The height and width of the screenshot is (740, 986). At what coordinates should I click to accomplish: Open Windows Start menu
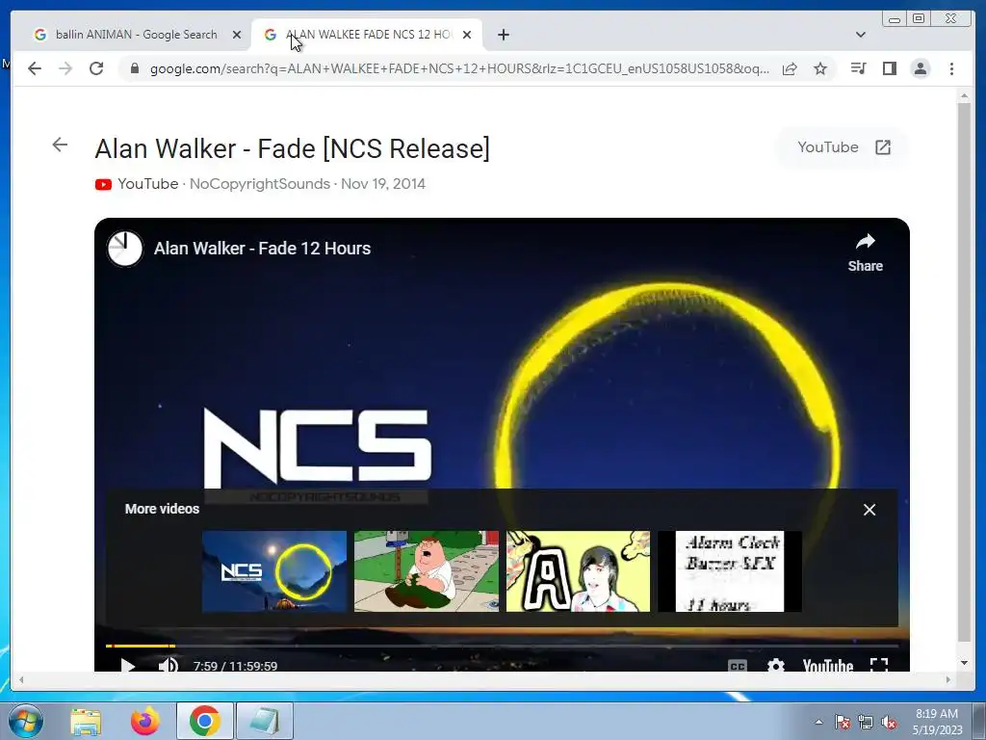25,721
